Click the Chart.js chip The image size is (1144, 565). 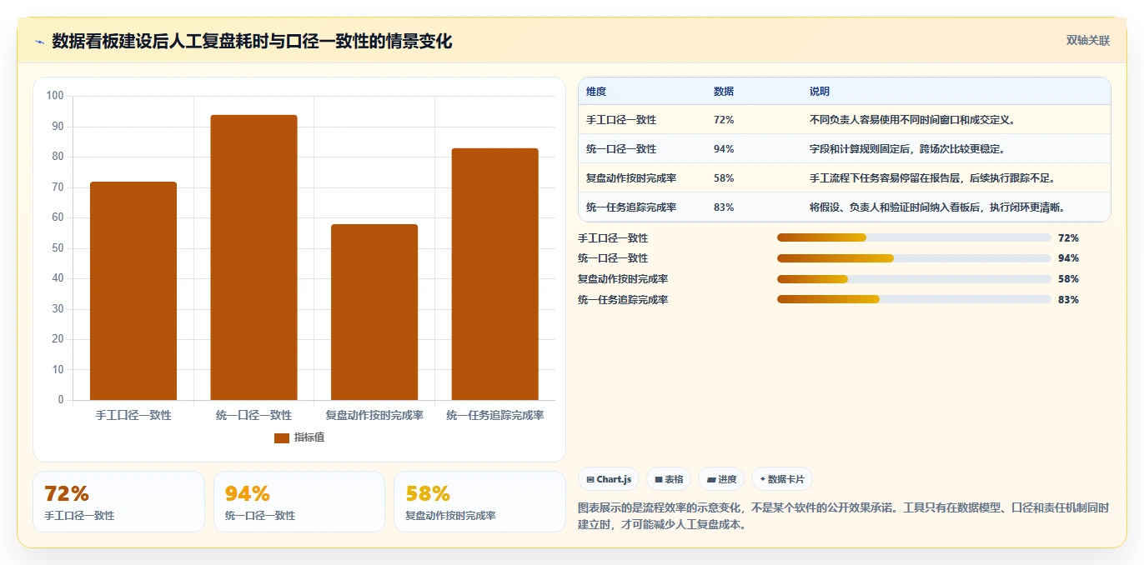pos(609,479)
